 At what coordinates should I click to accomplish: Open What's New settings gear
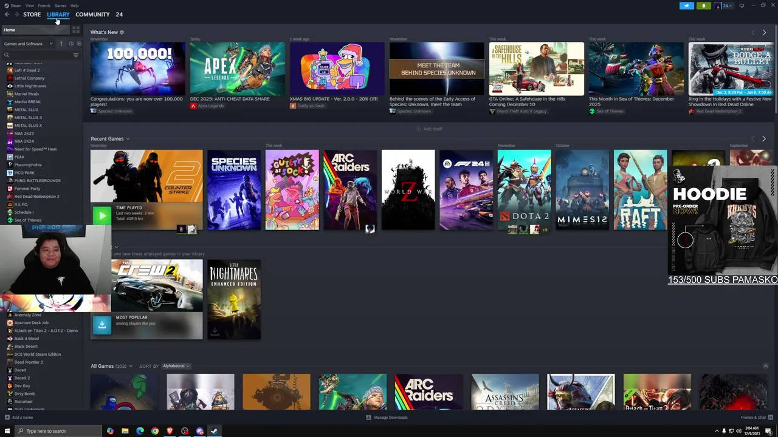click(122, 32)
